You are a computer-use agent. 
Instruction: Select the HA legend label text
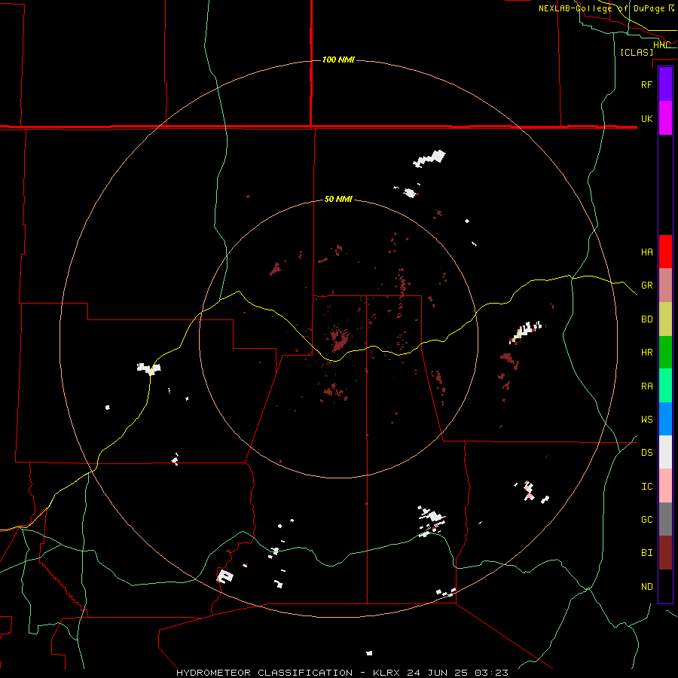646,252
